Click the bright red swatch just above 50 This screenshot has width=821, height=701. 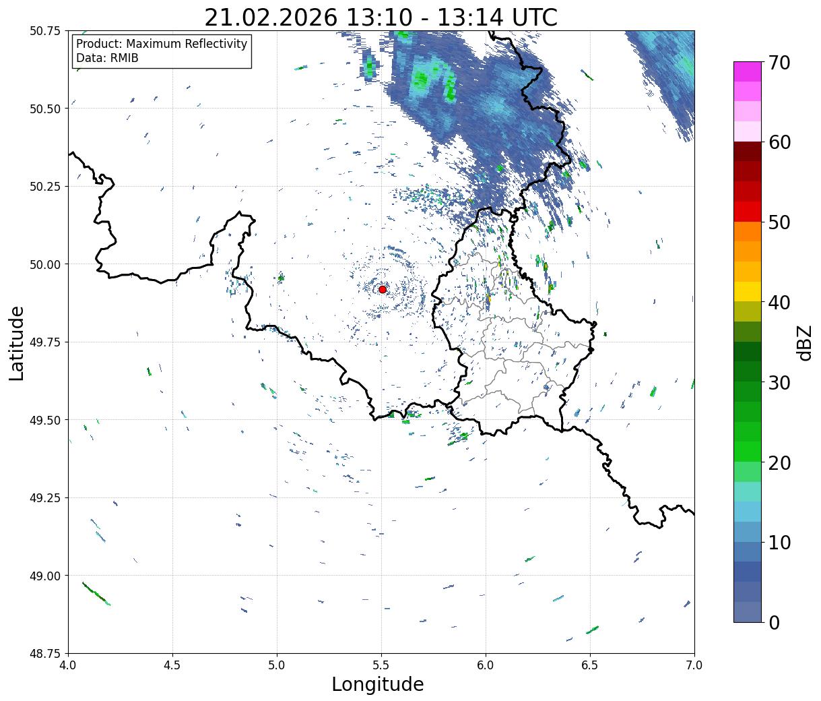point(748,212)
